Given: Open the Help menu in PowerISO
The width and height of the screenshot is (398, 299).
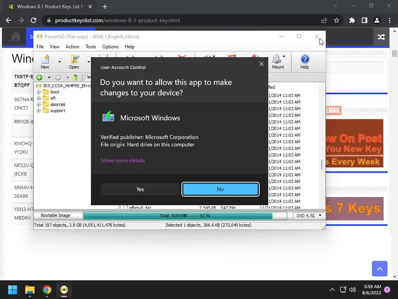Looking at the screenshot, I should (129, 47).
